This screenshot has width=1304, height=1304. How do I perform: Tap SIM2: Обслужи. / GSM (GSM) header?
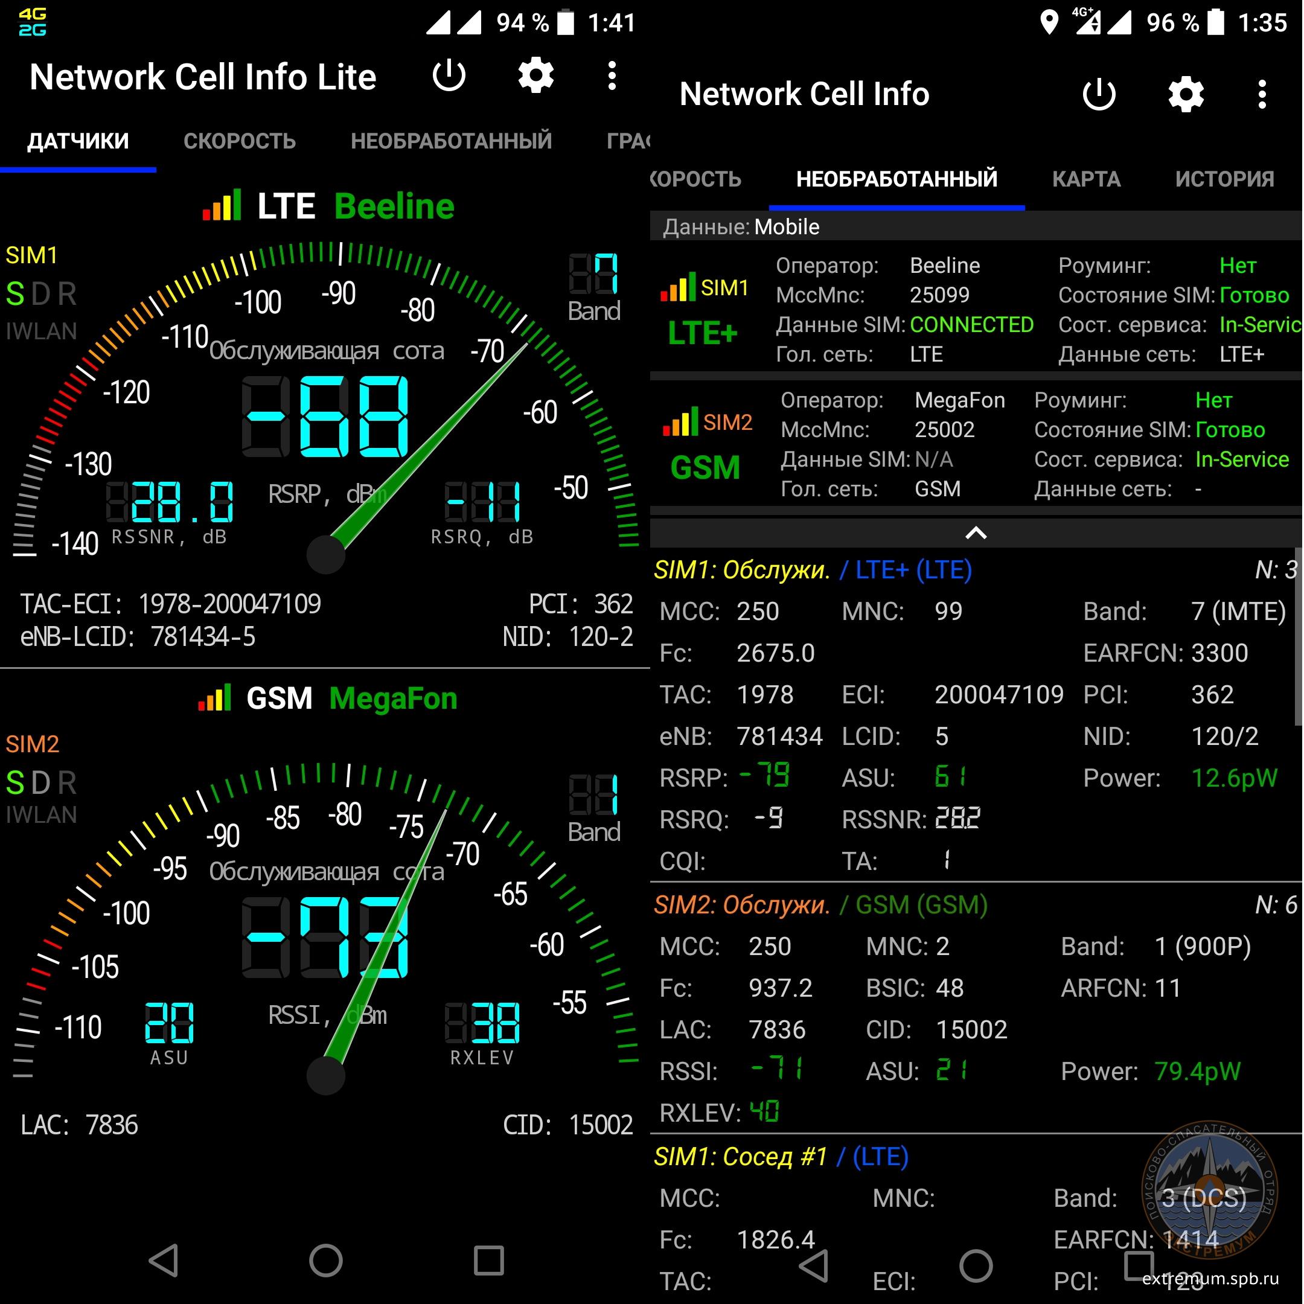point(821,904)
